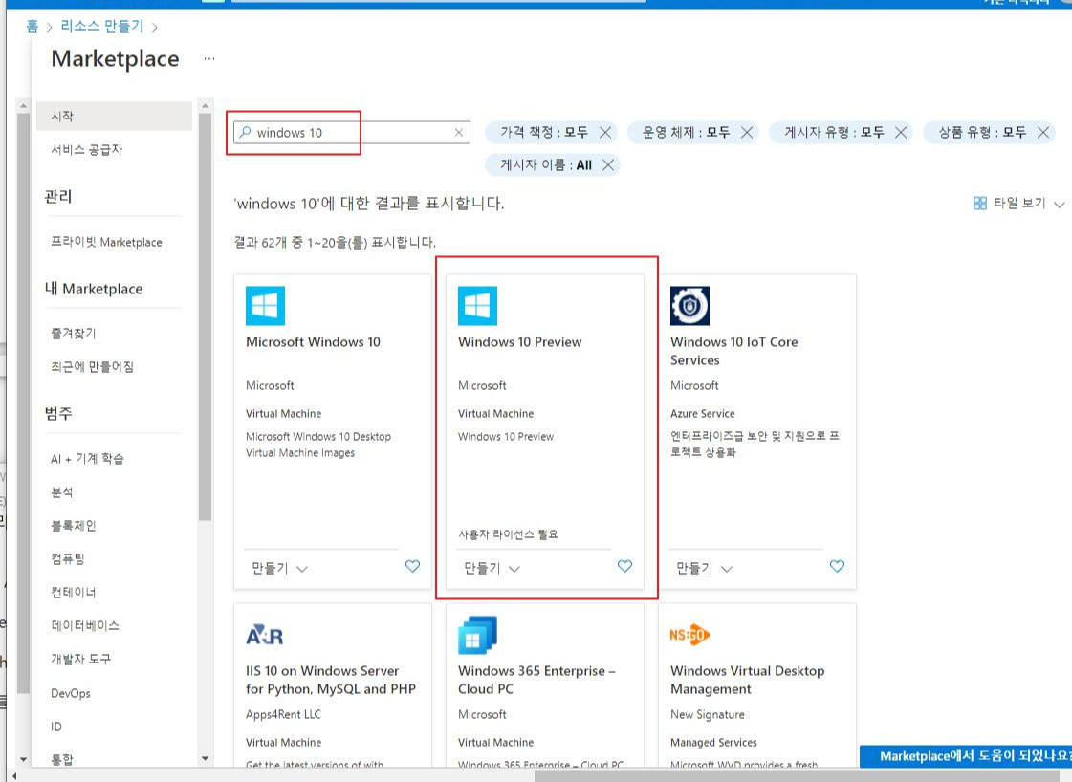The height and width of the screenshot is (782, 1072).
Task: Click the search magnifier icon
Action: click(245, 132)
